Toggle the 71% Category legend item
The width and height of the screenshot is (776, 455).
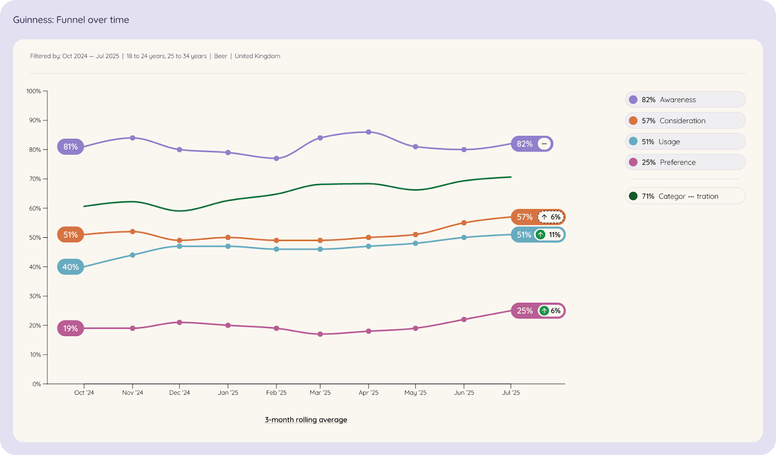tap(685, 196)
